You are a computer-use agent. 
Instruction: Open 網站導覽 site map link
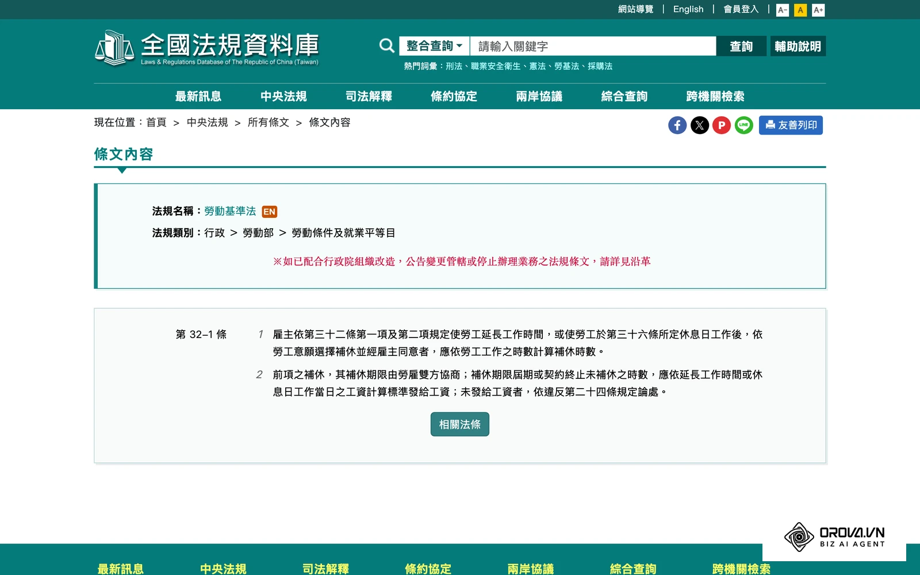635,9
